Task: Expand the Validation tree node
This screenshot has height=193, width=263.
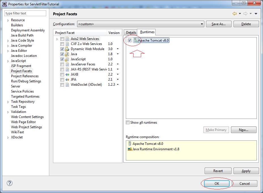Action: [x=8, y=112]
